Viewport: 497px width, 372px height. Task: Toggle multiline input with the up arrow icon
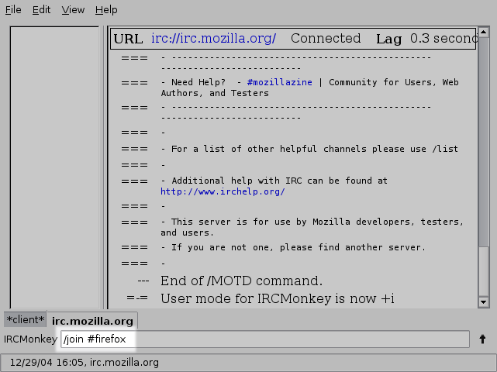[482, 339]
